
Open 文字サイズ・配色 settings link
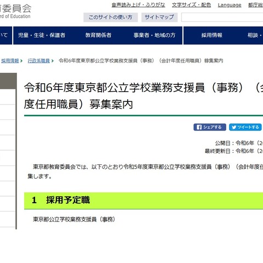[191, 5]
